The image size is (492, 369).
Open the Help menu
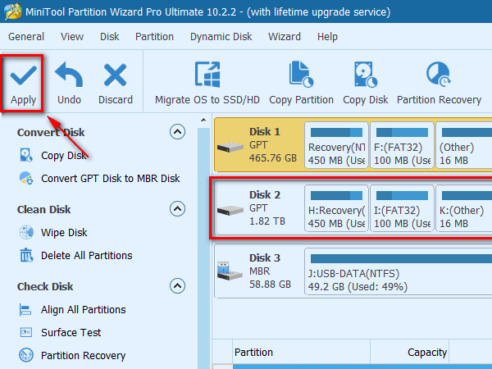[x=327, y=37]
